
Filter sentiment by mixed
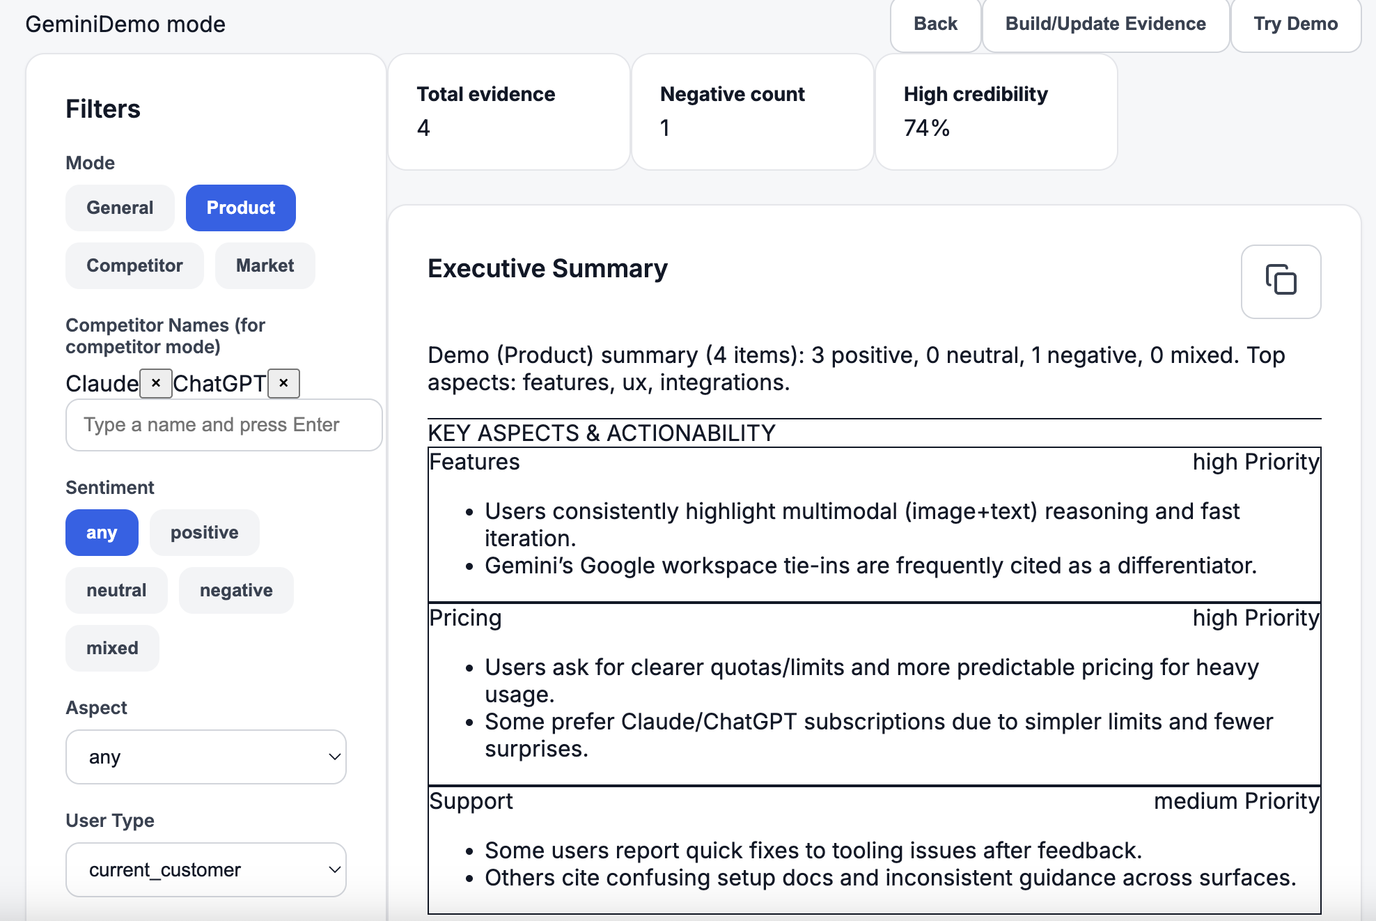[x=112, y=648]
